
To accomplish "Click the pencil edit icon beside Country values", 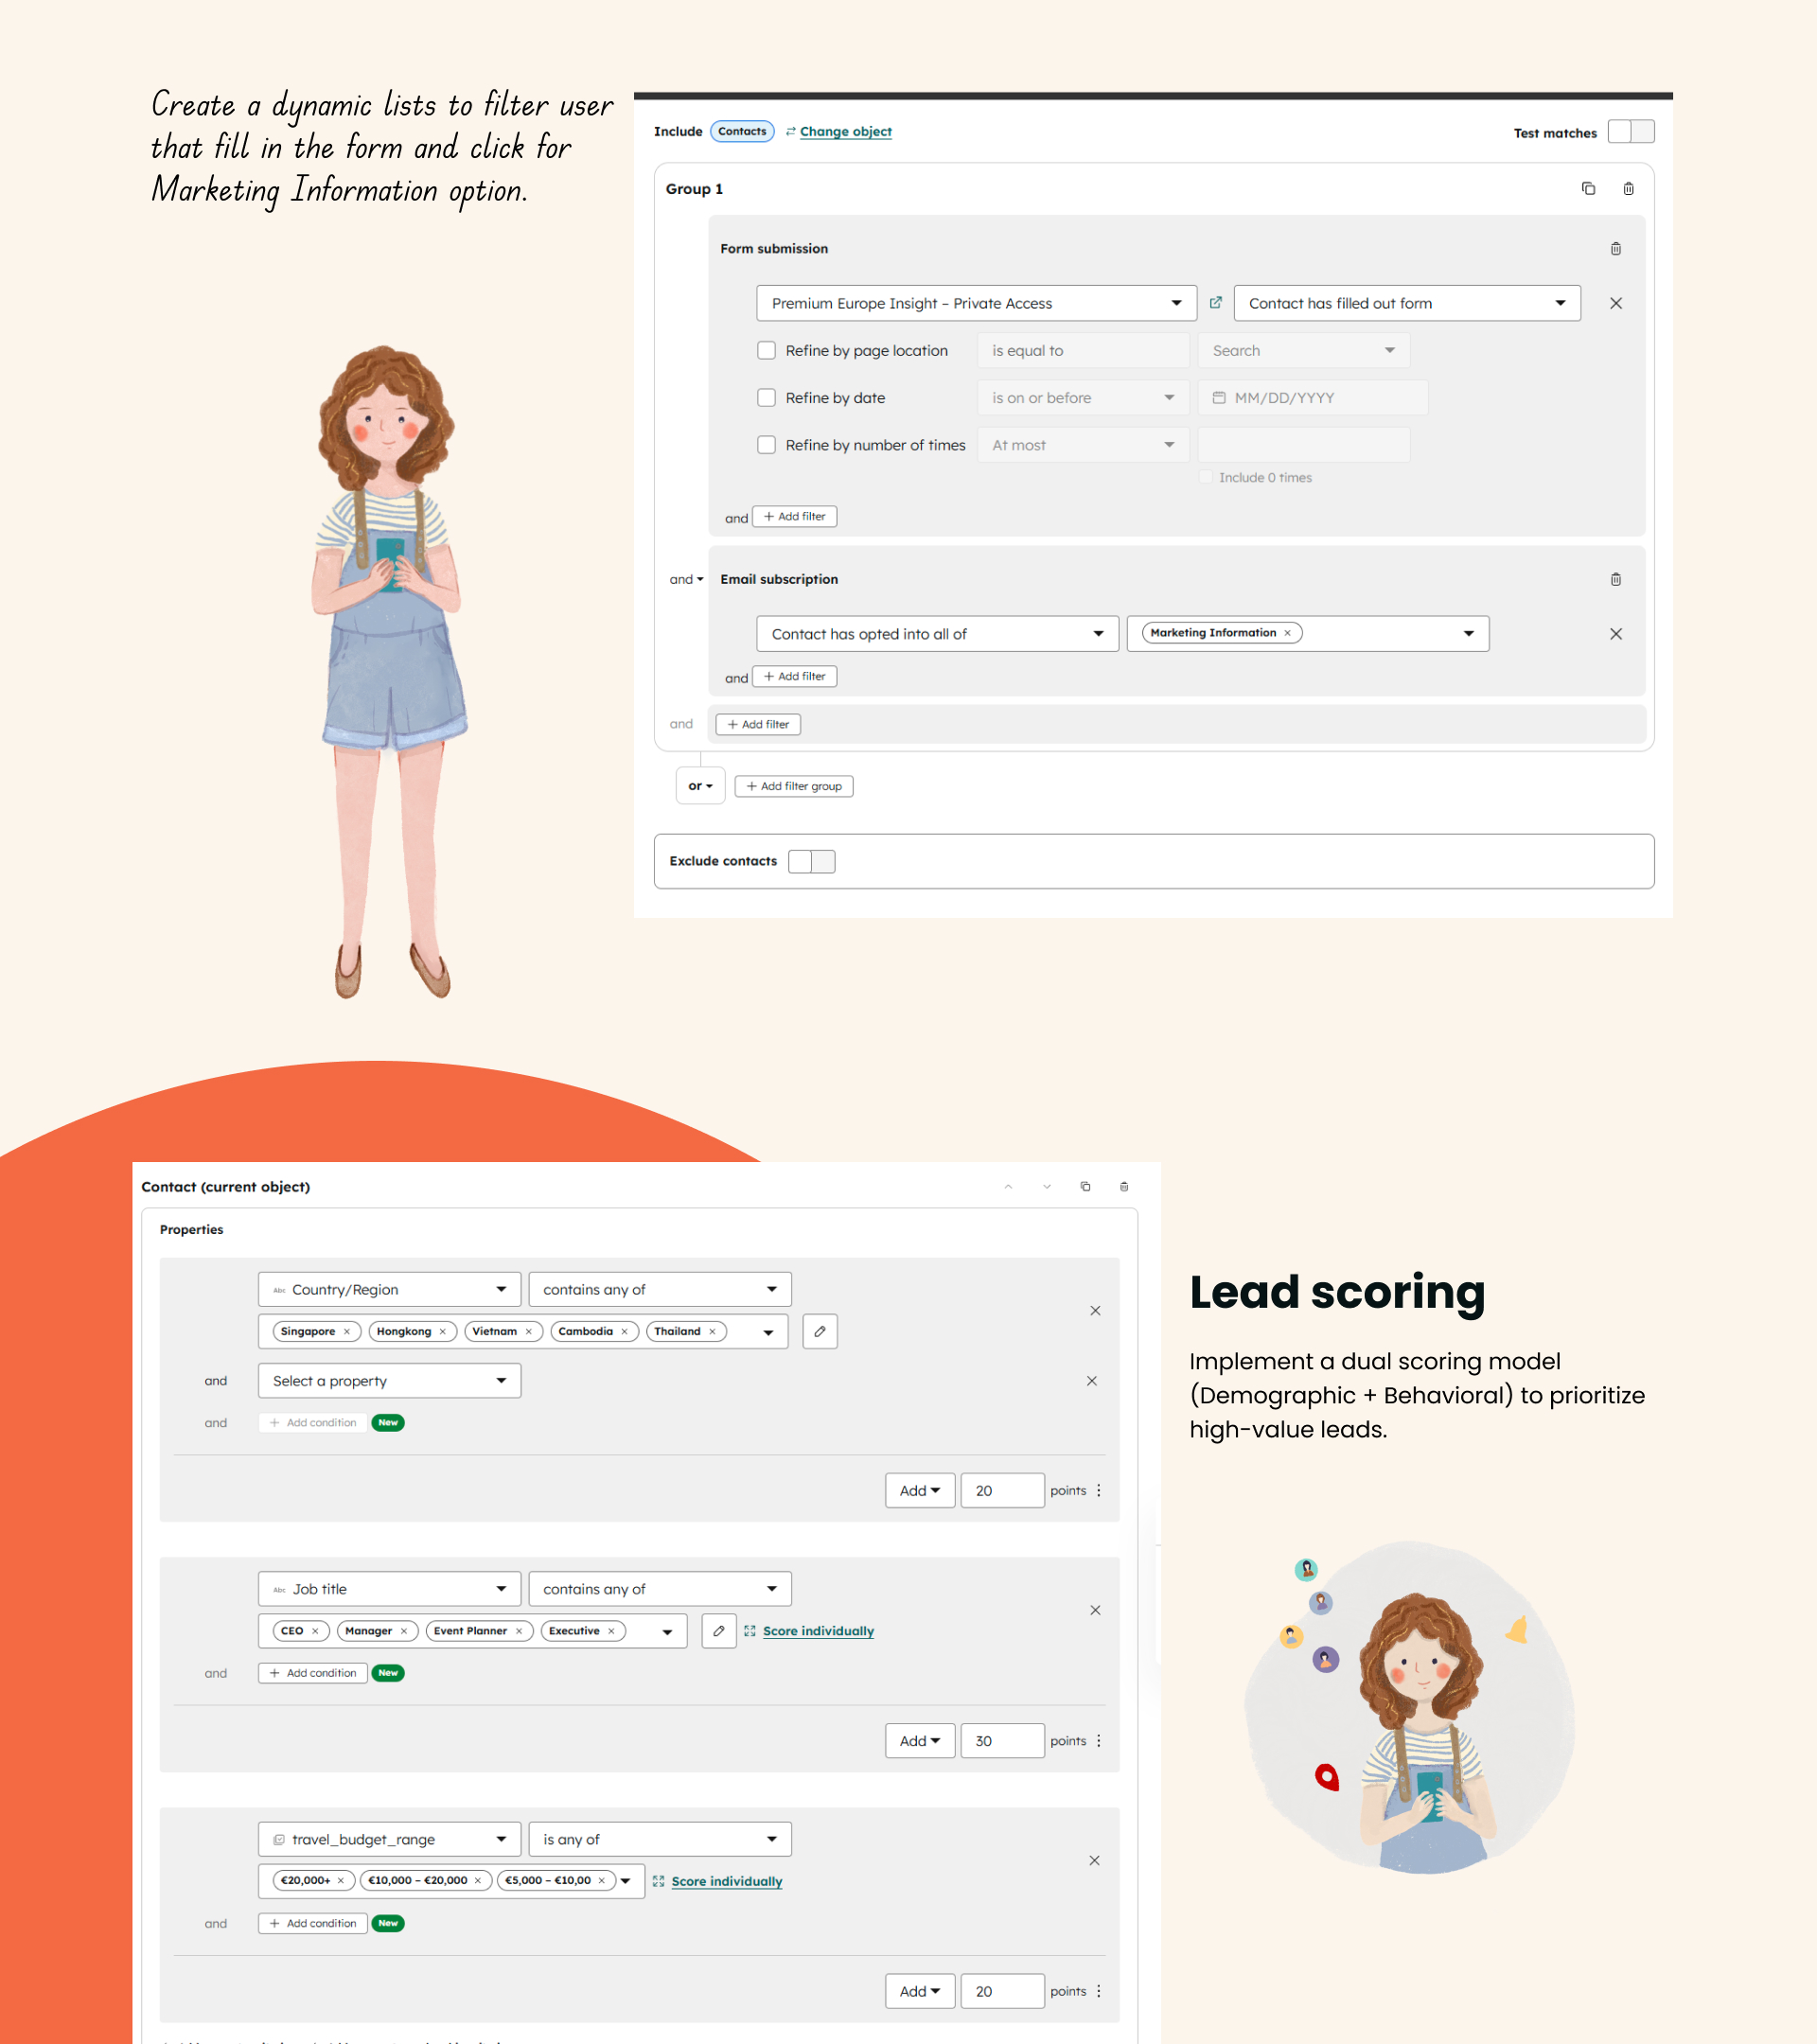I will pyautogui.click(x=819, y=1331).
